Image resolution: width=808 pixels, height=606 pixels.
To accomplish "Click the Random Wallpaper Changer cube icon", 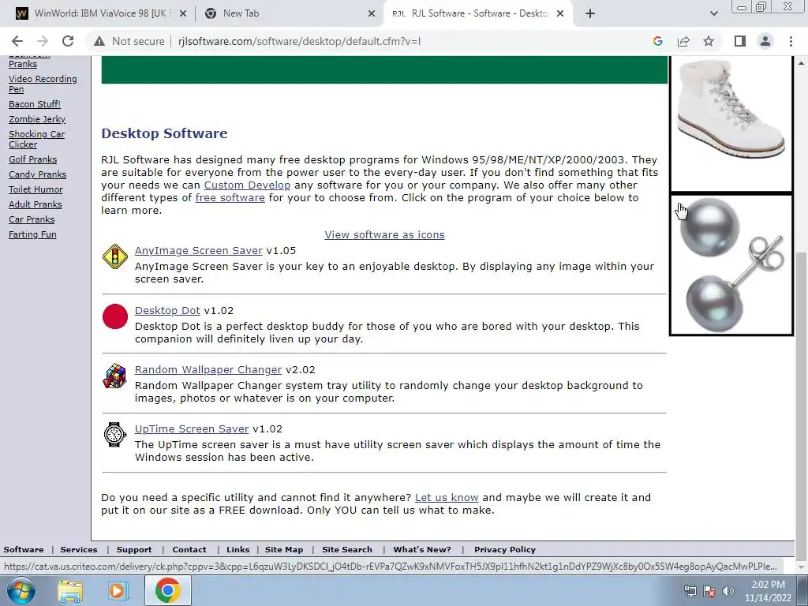I will [x=115, y=376].
